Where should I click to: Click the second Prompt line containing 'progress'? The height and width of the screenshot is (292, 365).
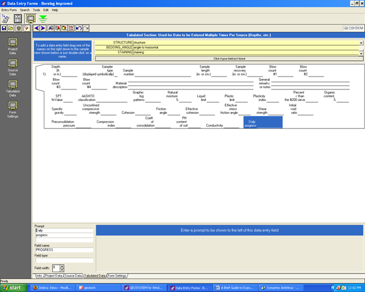click(64, 235)
